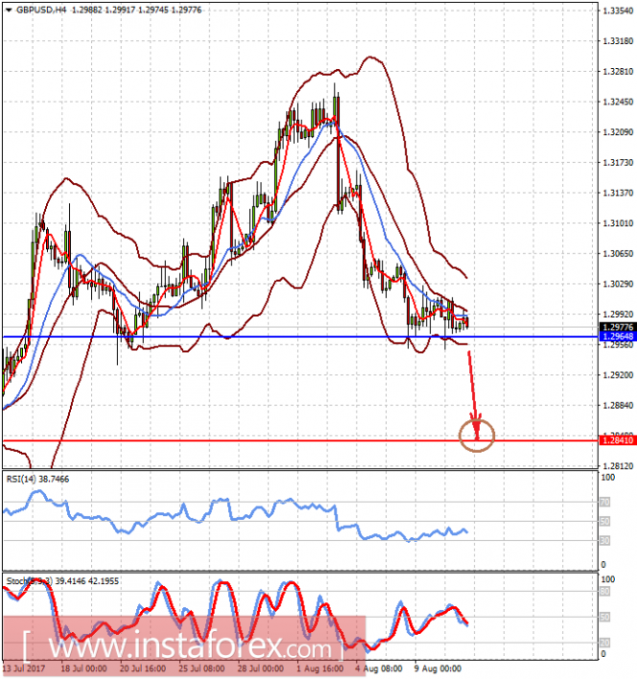Select the brown circle around target level
Screen dimensions: 637x679
point(476,436)
